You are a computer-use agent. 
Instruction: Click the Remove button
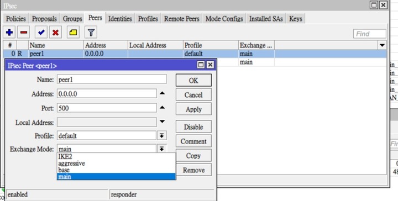(193, 170)
